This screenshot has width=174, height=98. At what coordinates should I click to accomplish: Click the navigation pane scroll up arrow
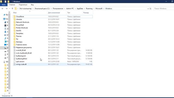pyautogui.click(x=9, y=12)
